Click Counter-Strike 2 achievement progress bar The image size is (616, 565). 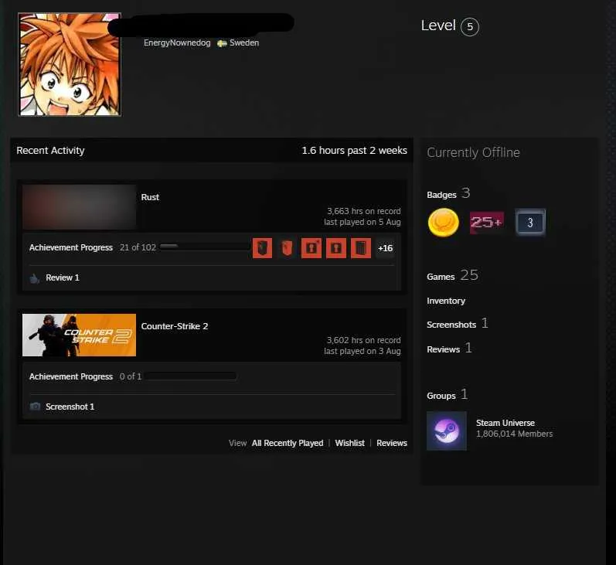coord(191,376)
